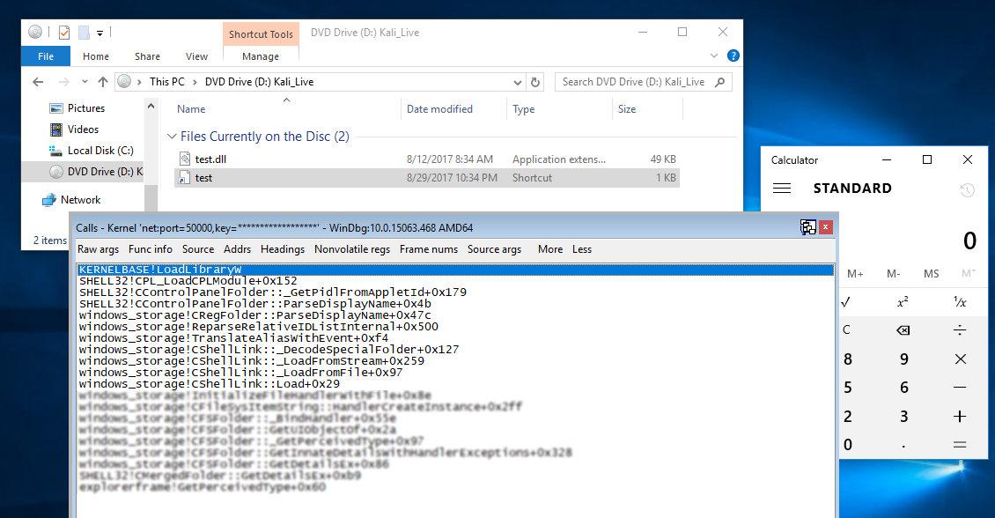This screenshot has width=995, height=518.
Task: Click the Calculator square root key
Action: click(845, 302)
